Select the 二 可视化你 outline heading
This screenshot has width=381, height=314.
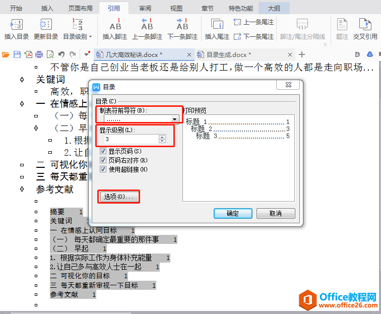point(61,165)
